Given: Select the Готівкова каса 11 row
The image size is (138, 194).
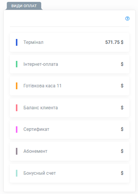Looking at the screenshot, I should coord(70,86).
